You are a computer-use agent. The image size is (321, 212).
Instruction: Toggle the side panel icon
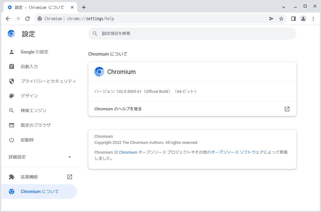(293, 19)
